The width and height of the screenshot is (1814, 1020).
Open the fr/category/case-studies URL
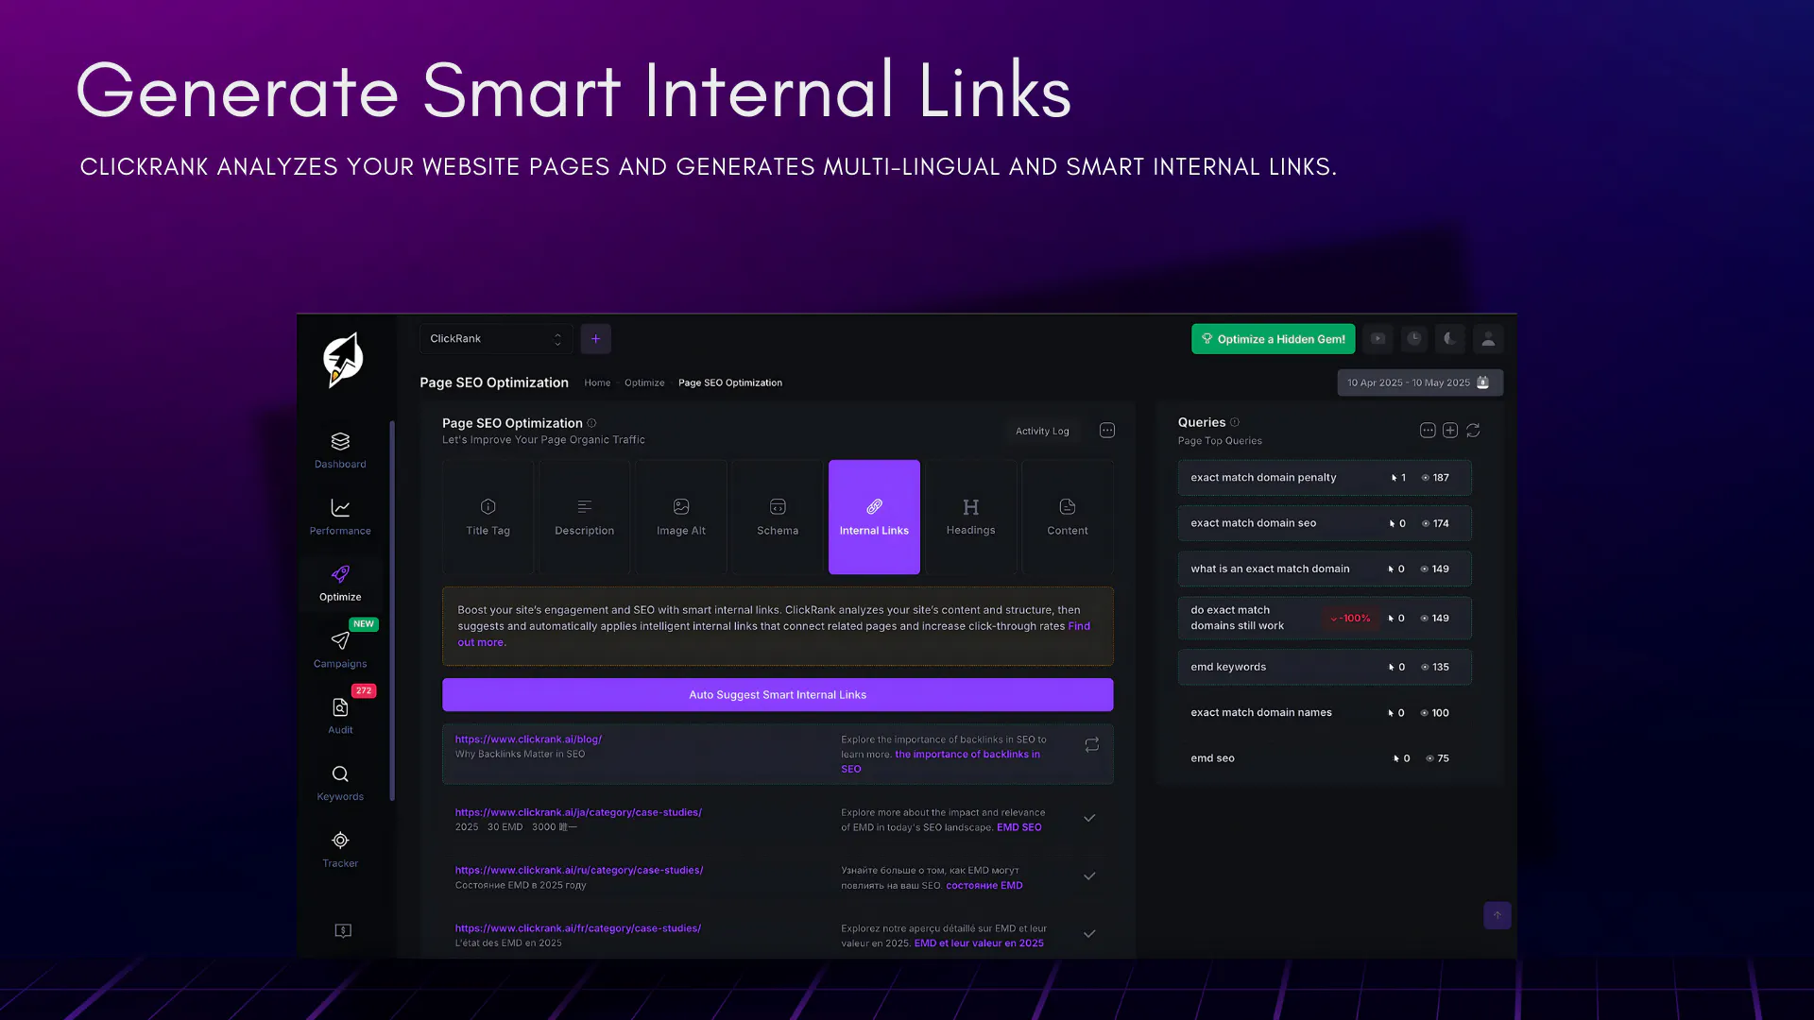click(x=578, y=928)
